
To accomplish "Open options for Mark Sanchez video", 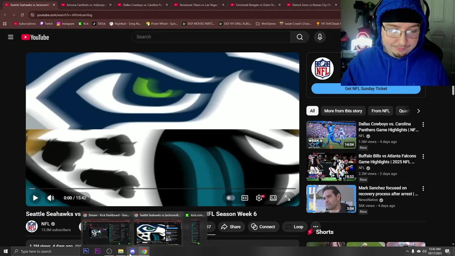I will pos(423,188).
